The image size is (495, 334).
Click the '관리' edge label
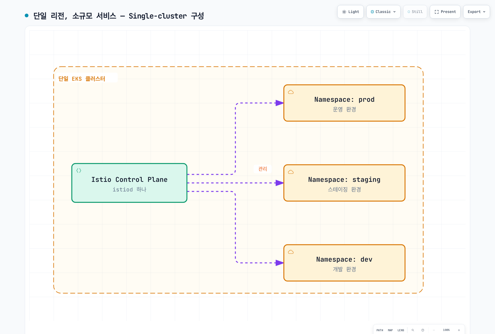[x=263, y=169]
